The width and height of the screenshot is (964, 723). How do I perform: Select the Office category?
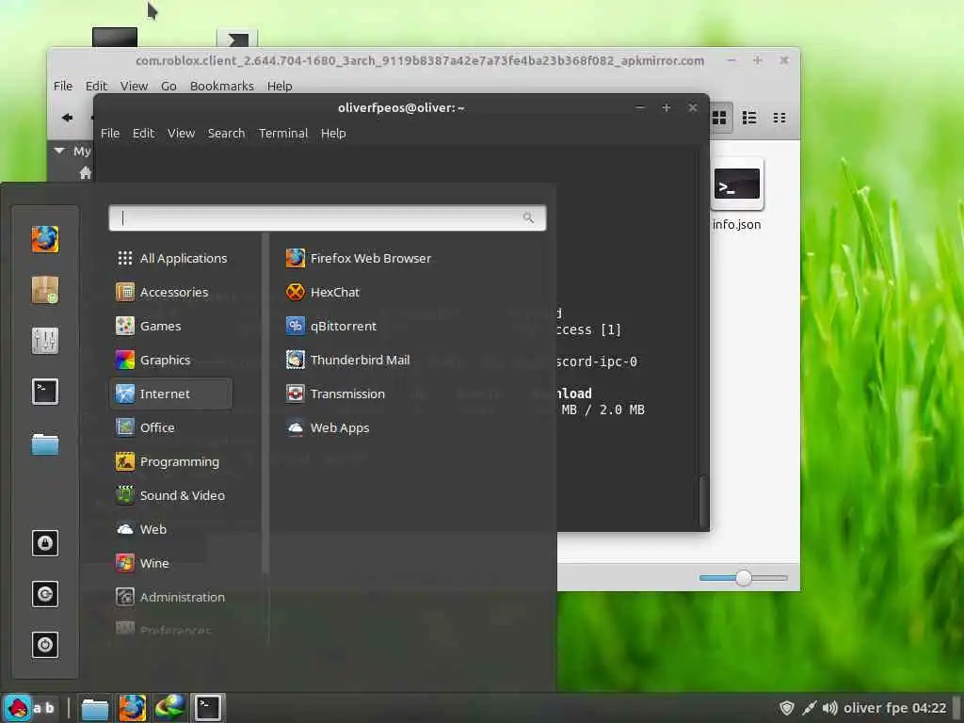(171, 427)
